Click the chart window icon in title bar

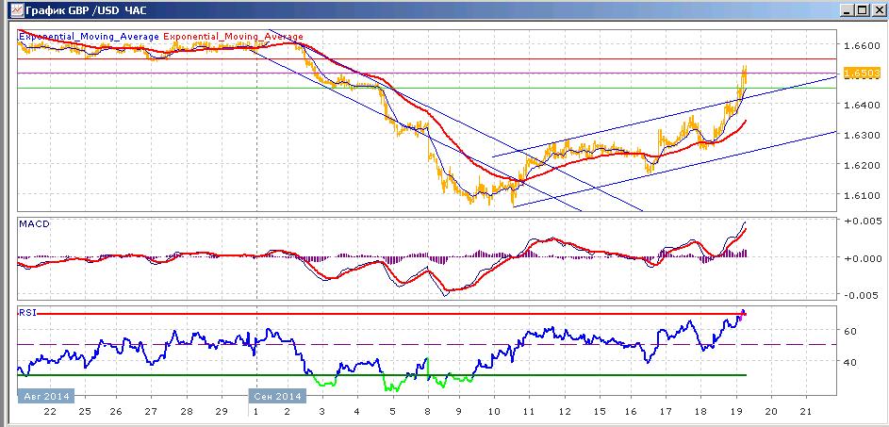17,10
